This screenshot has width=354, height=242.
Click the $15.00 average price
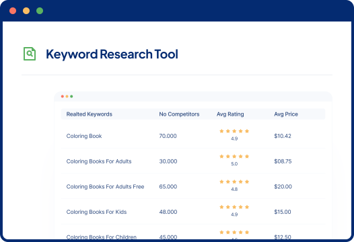pyautogui.click(x=283, y=212)
